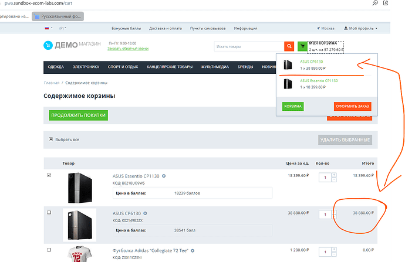
Task: Expand the Мой профиль dropdown
Action: click(363, 28)
